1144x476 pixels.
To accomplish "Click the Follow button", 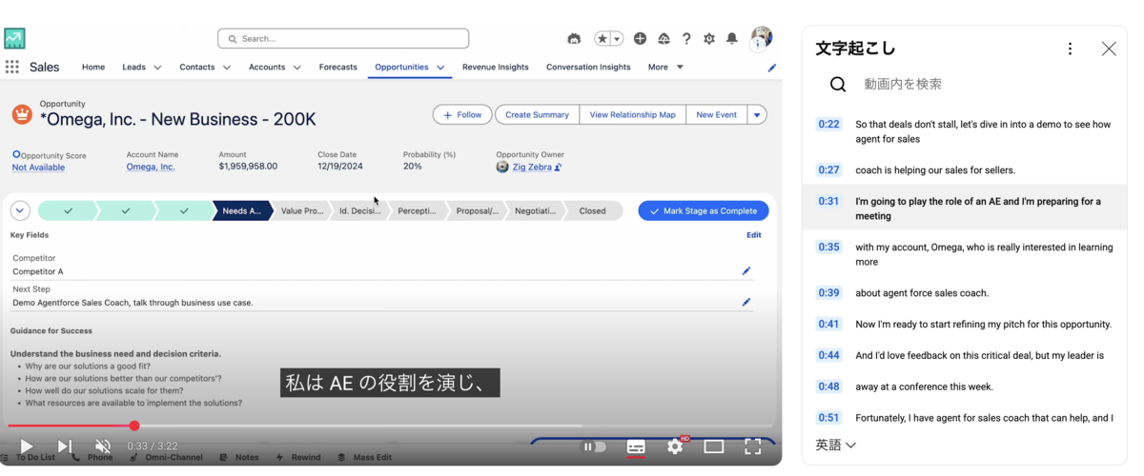I will coord(462,115).
